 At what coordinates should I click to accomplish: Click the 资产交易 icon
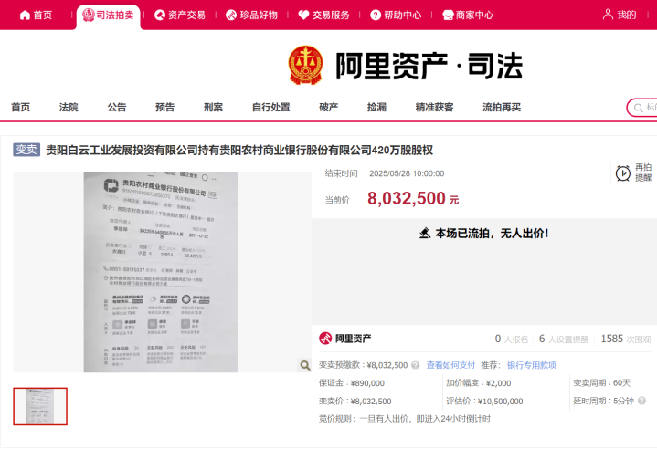point(160,16)
